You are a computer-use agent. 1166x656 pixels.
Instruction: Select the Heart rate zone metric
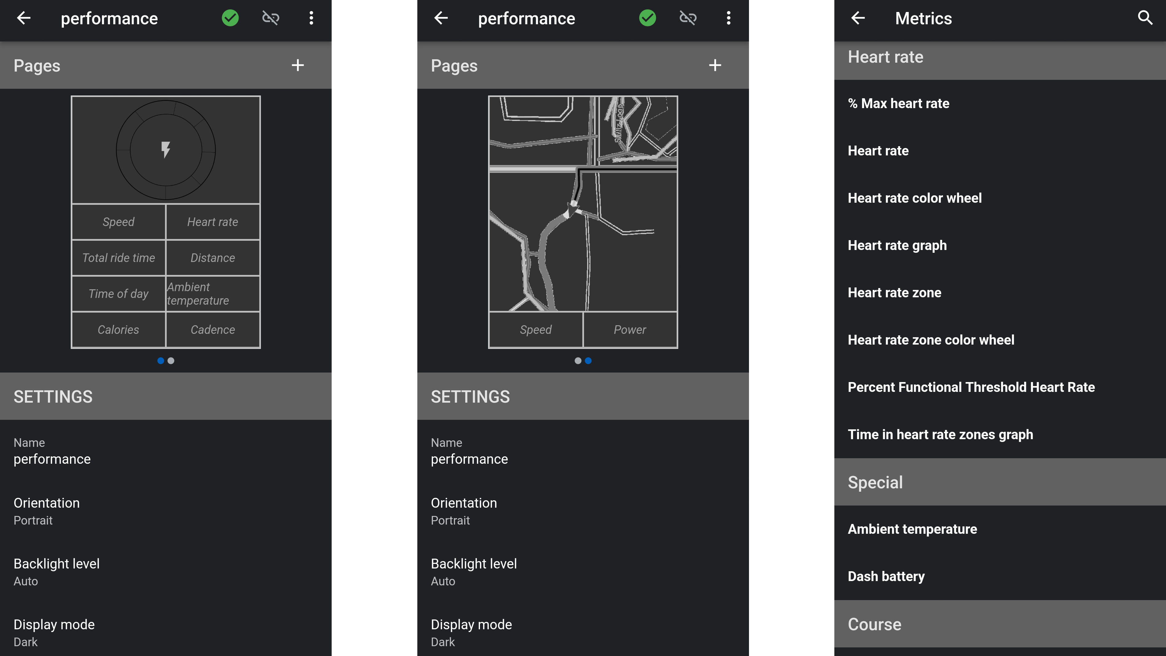(894, 293)
